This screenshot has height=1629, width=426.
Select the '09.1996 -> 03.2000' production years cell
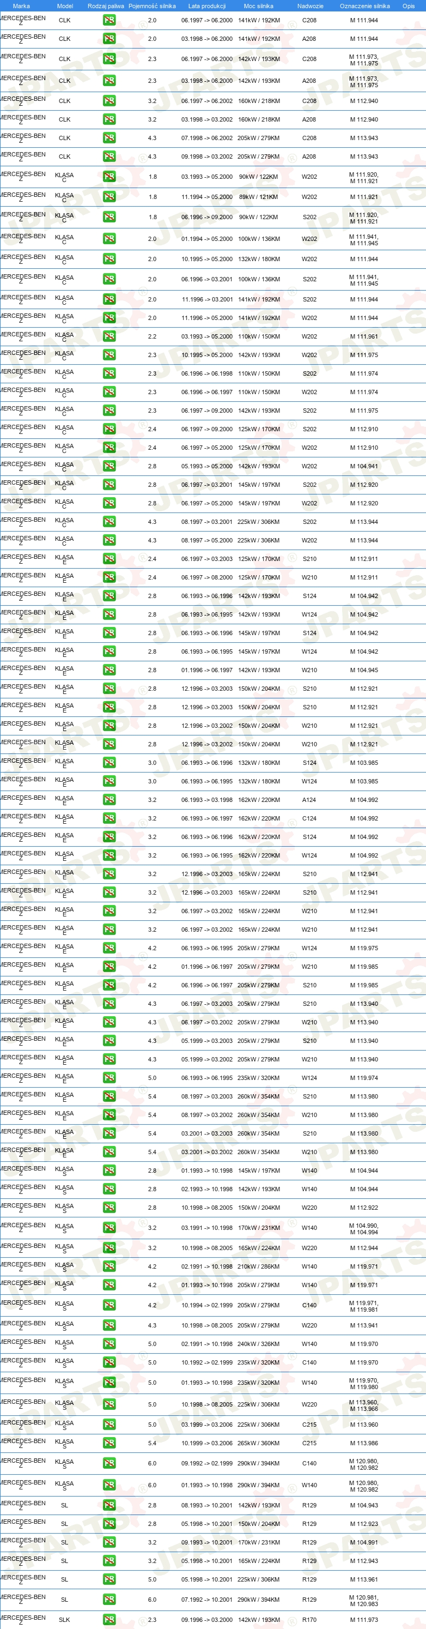click(x=206, y=1620)
